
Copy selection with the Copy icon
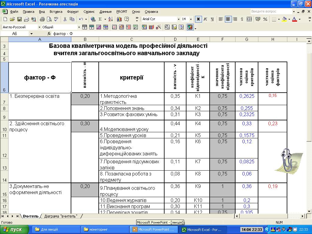click(72, 19)
